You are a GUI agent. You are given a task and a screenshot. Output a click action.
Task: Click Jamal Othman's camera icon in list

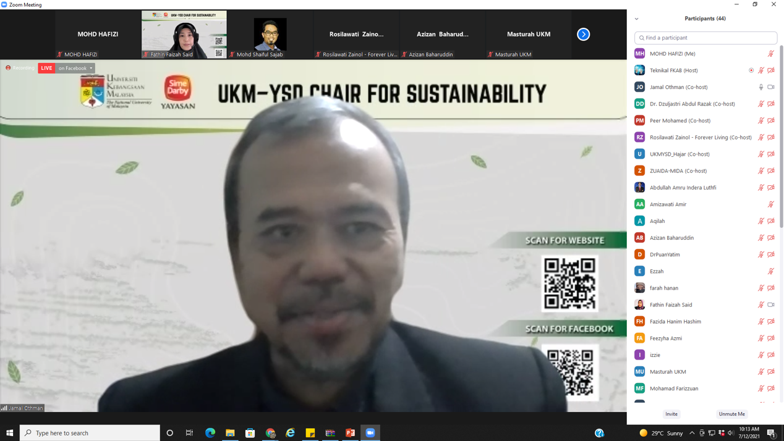(x=771, y=87)
